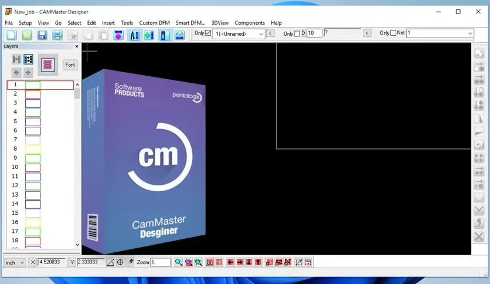Pan right with the red right-arrow icon
This screenshot has height=284, width=490.
[240, 262]
